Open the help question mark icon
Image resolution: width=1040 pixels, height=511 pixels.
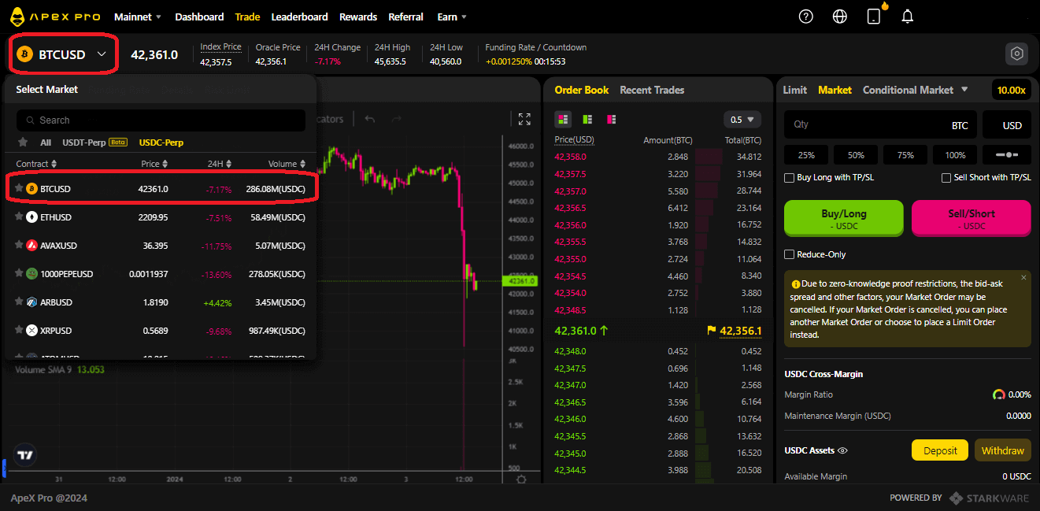pos(805,16)
